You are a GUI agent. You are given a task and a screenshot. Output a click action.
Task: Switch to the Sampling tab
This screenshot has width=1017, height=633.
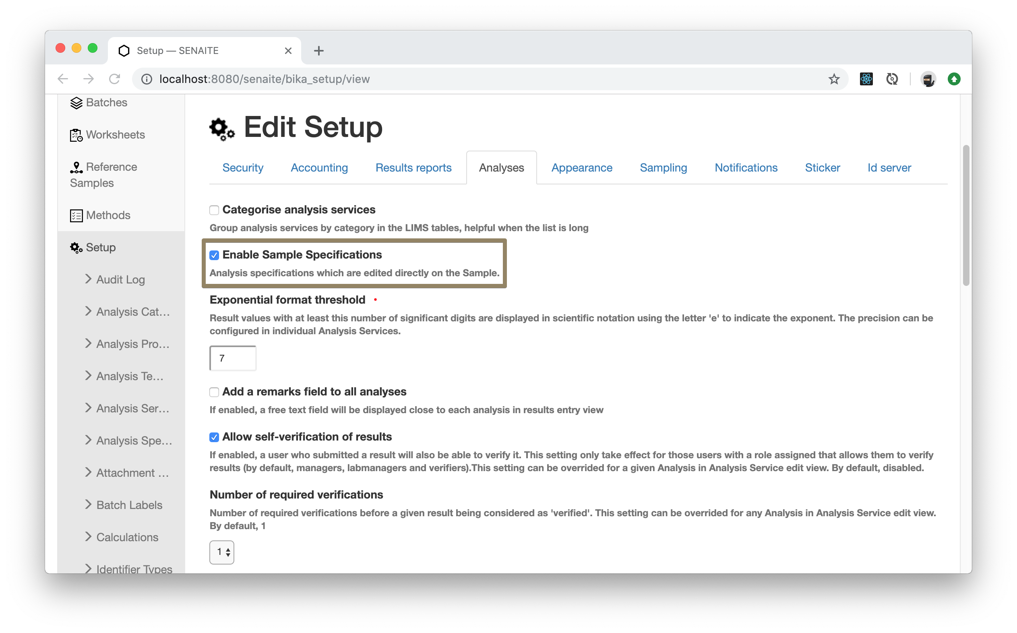tap(663, 167)
